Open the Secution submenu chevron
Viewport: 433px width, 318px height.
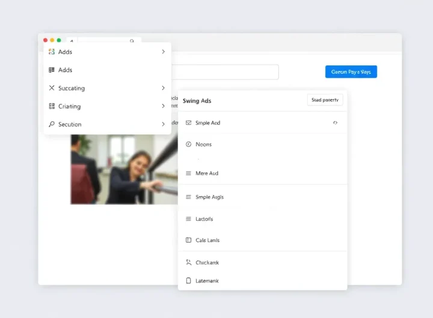(163, 124)
